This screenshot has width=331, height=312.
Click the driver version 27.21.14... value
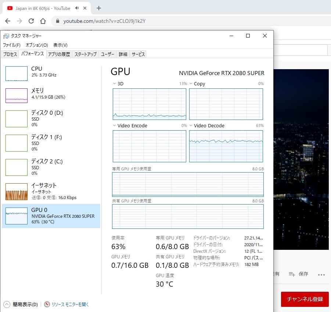[253, 238]
